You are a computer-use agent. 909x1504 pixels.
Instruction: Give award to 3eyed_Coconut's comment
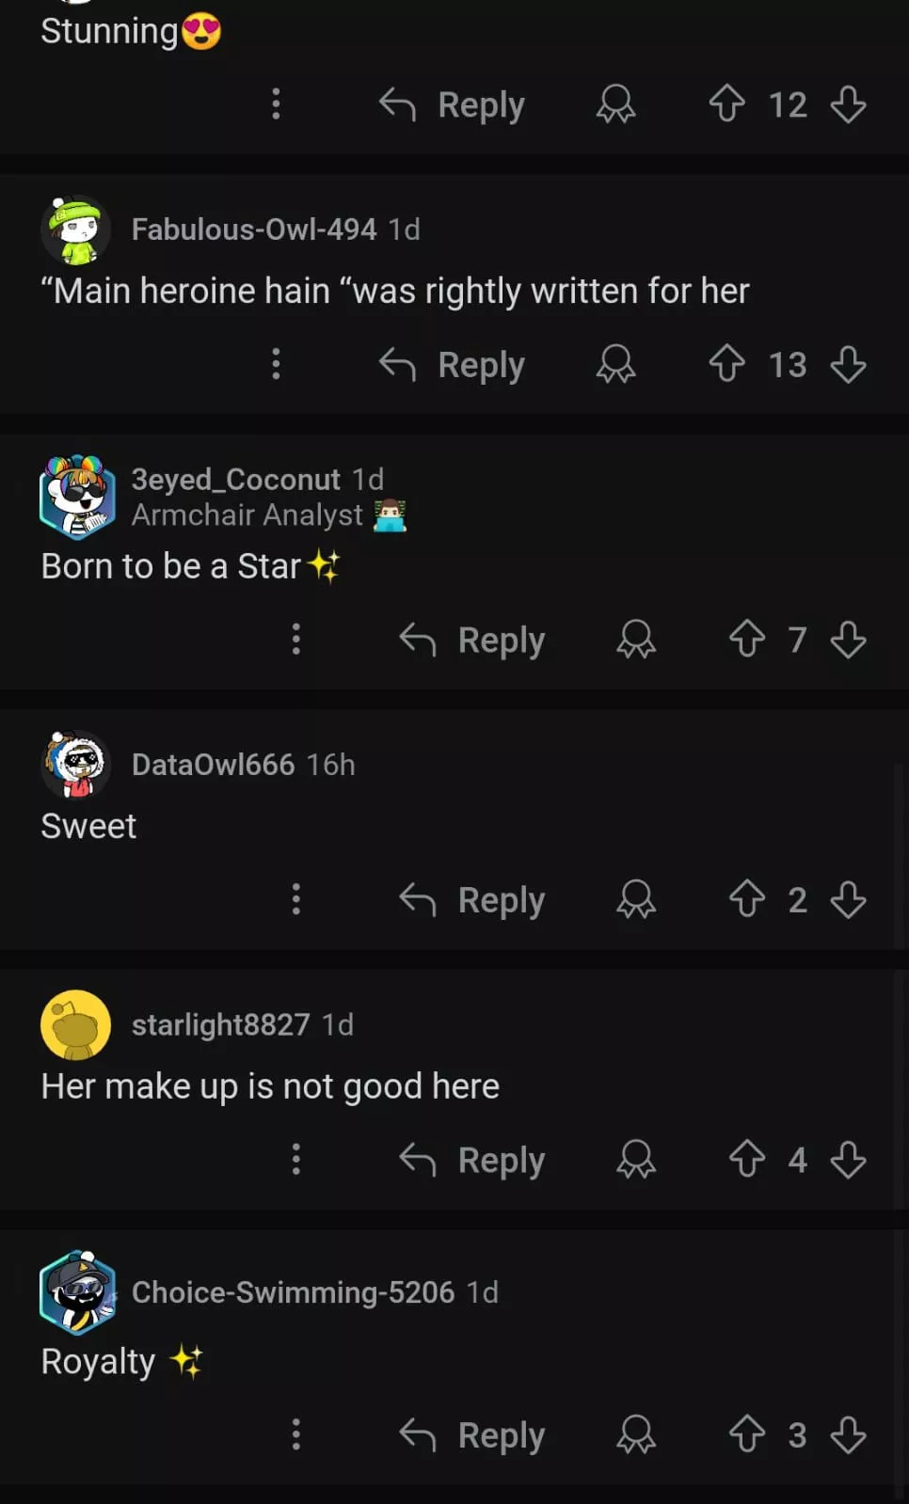(636, 640)
